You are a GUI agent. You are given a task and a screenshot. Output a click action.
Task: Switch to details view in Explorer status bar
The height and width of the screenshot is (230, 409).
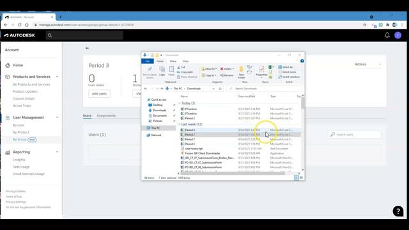[x=297, y=178]
